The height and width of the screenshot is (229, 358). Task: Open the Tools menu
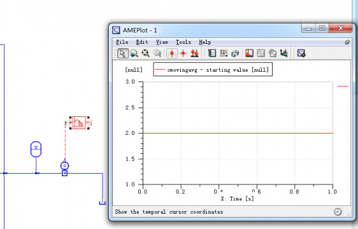click(x=183, y=42)
